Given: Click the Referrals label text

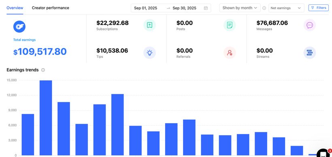Looking at the screenshot, I should [x=183, y=57].
